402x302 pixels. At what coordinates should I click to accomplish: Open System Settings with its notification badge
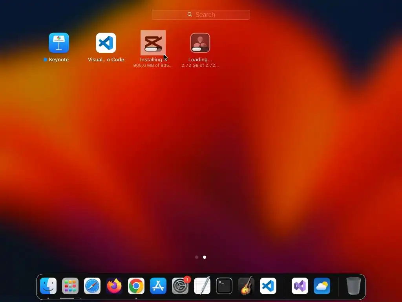coord(180,286)
